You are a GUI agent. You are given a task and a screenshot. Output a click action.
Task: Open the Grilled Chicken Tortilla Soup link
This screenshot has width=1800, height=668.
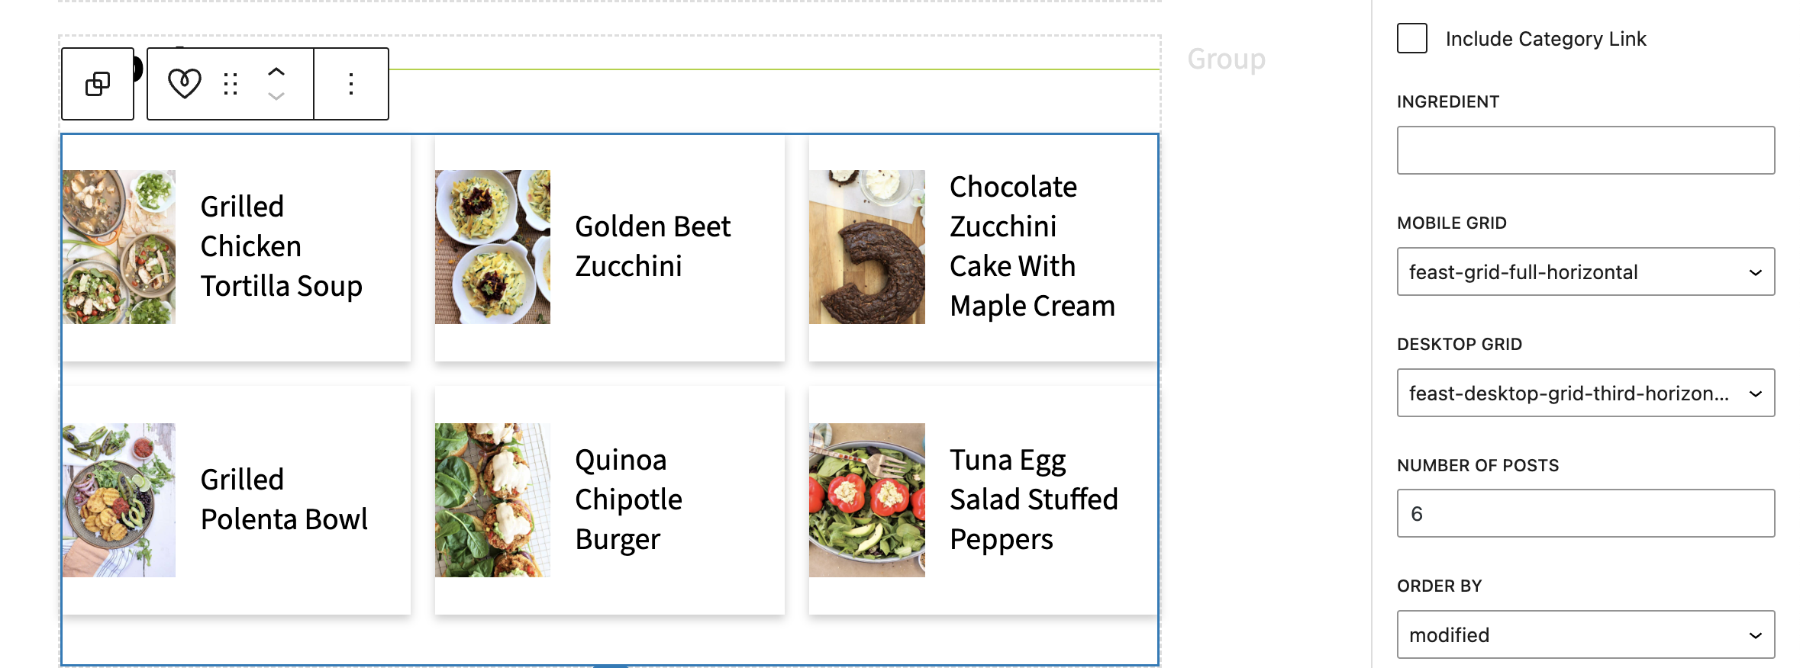coord(281,246)
